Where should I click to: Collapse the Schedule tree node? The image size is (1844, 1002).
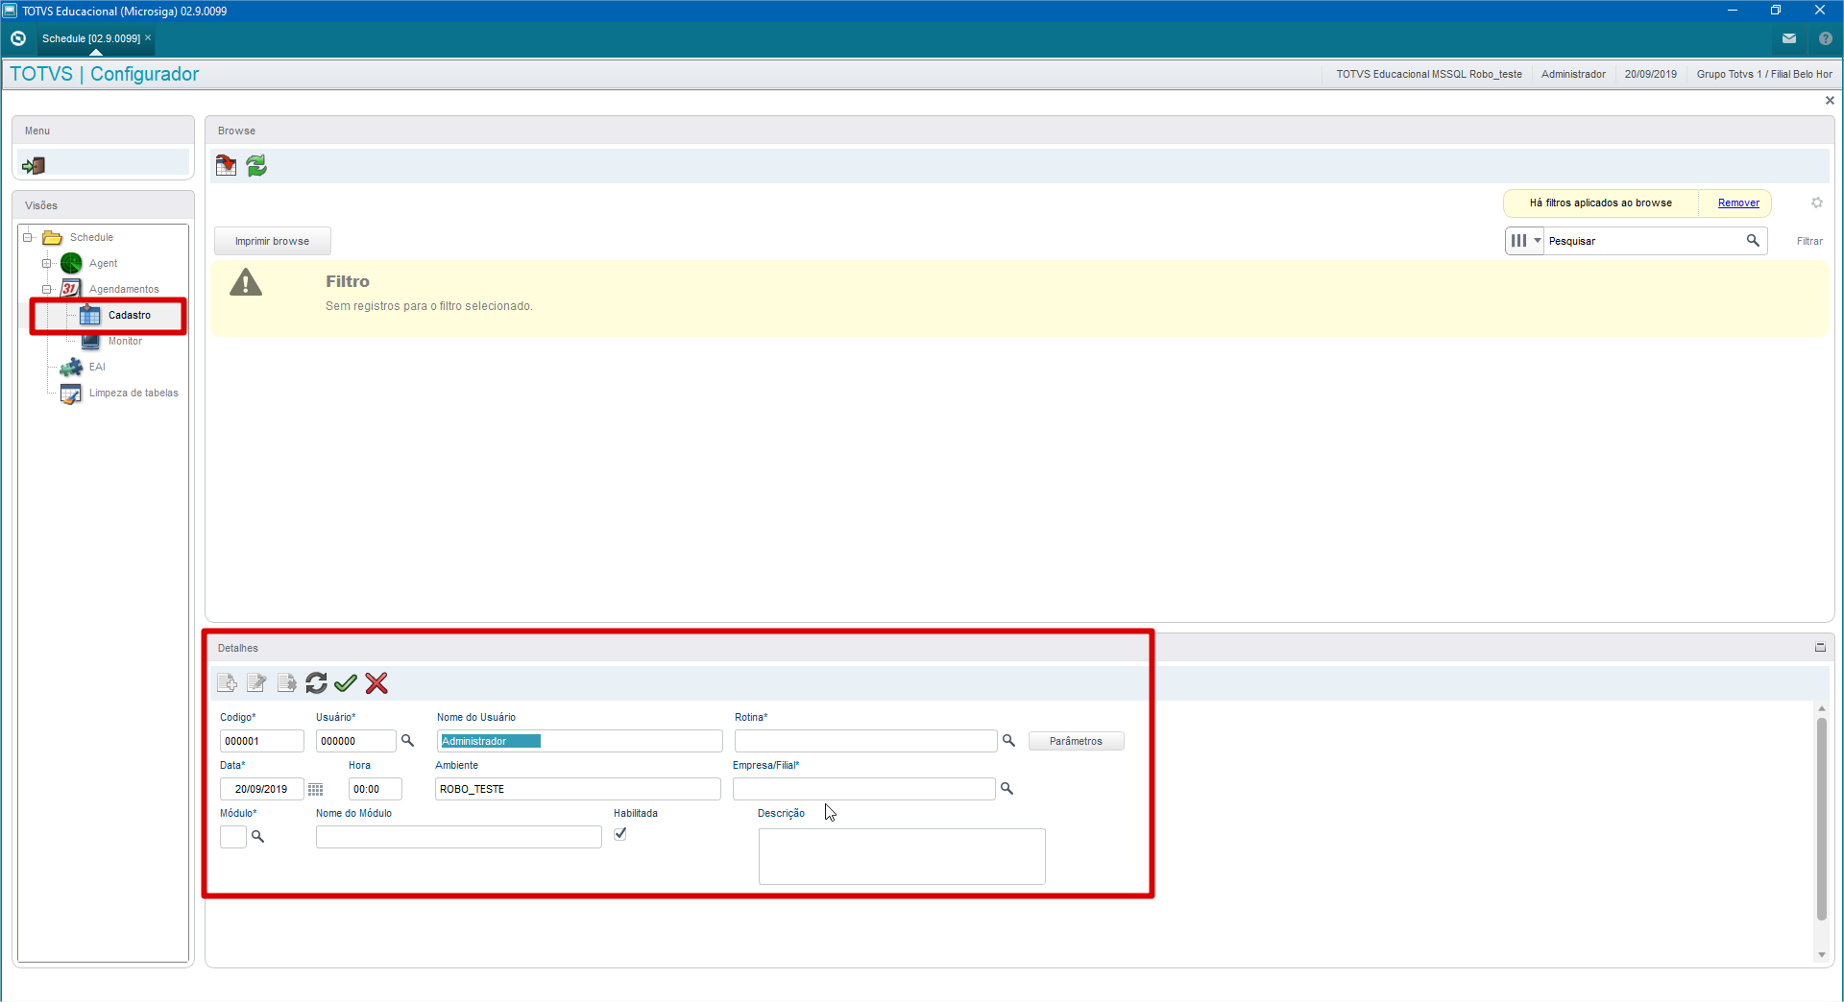click(28, 237)
